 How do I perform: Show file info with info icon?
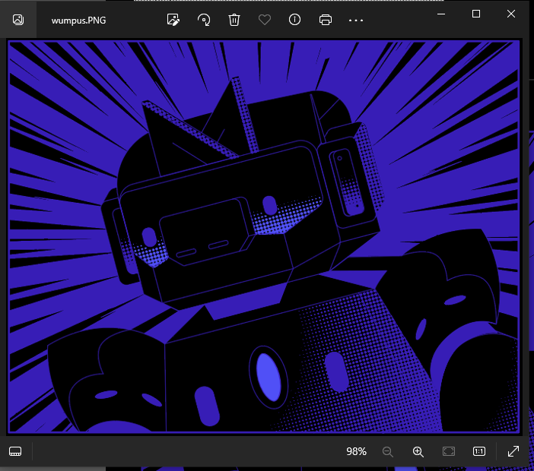point(294,20)
